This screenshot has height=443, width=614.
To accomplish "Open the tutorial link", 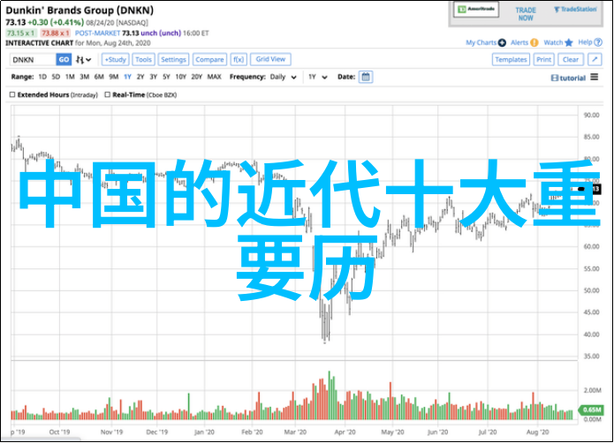I will tap(568, 78).
